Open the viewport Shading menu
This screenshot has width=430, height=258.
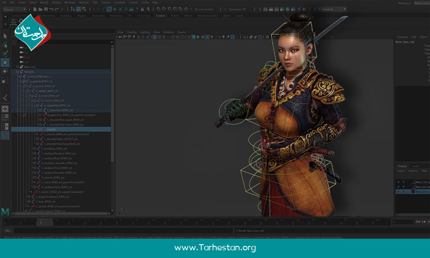131,32
